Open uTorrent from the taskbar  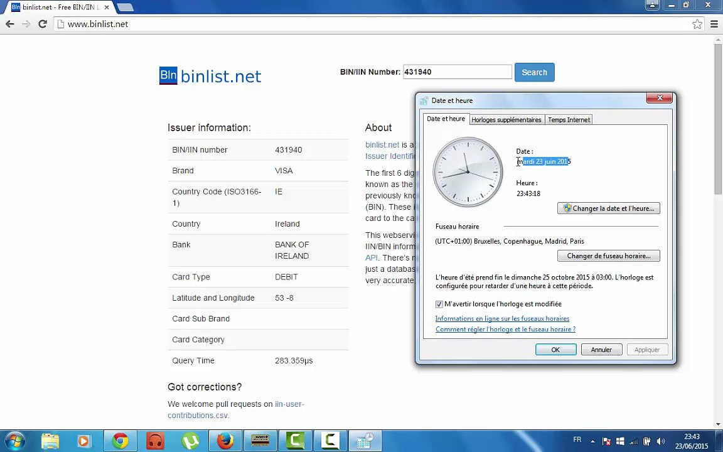pyautogui.click(x=190, y=441)
